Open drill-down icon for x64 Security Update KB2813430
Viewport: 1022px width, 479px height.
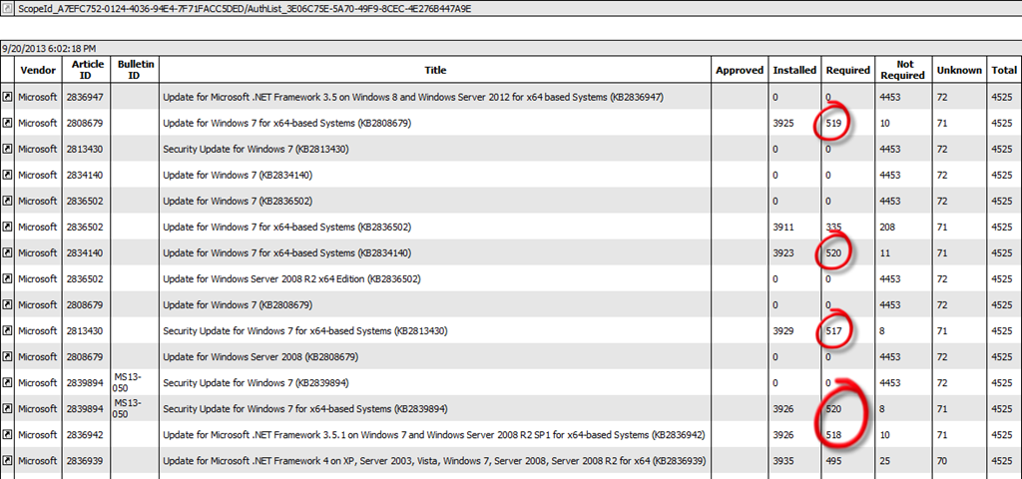click(8, 330)
